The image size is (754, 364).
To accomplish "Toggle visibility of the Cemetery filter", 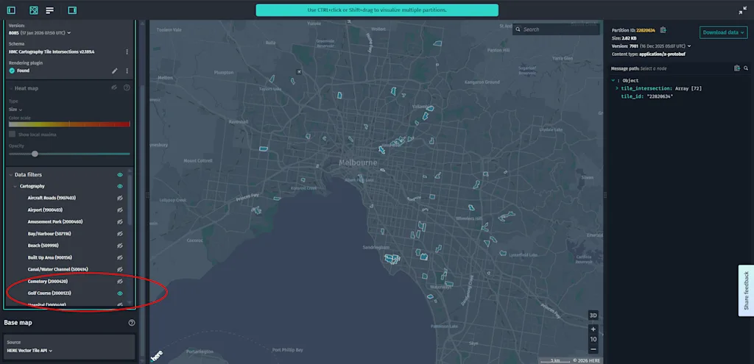I will [x=119, y=282].
